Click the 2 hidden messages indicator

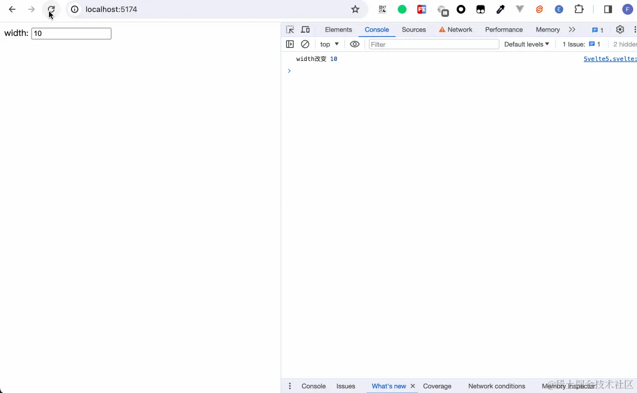coord(625,44)
